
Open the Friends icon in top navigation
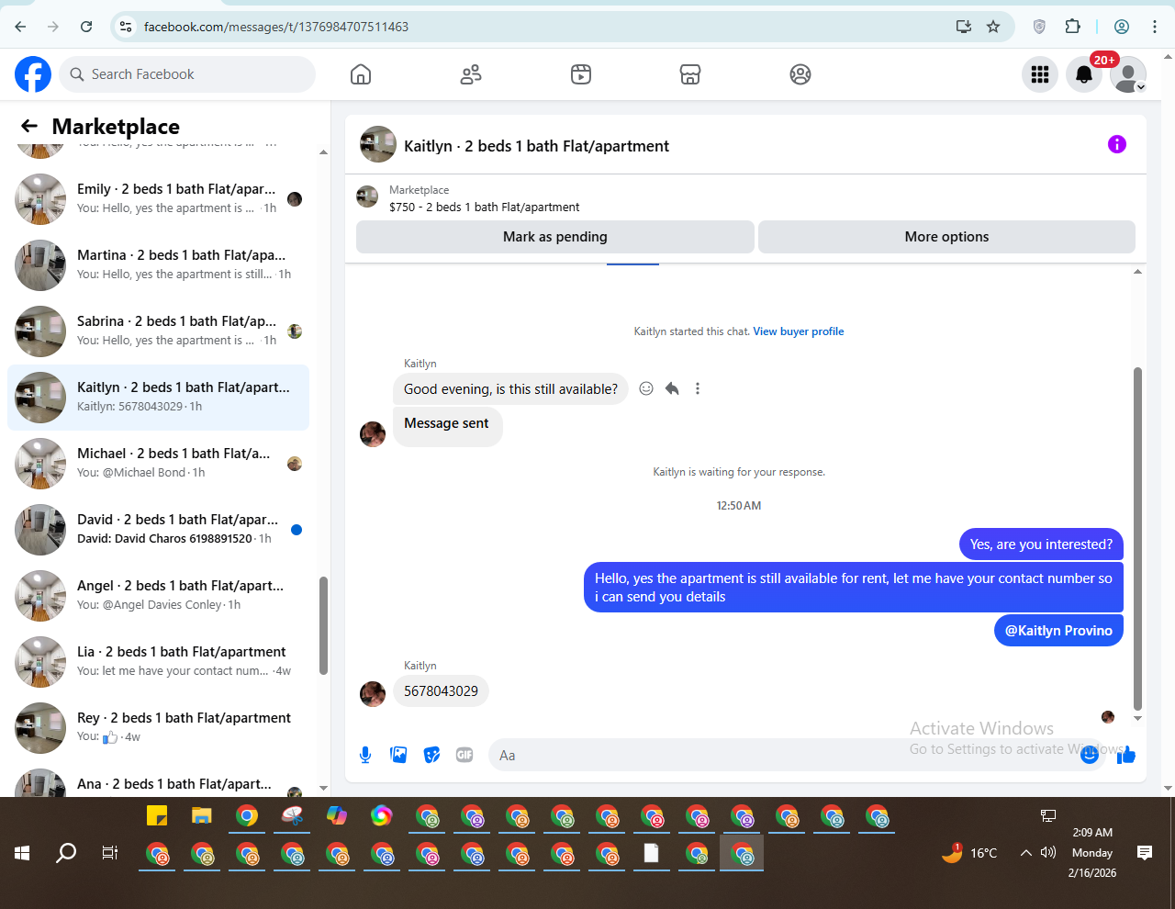tap(471, 74)
